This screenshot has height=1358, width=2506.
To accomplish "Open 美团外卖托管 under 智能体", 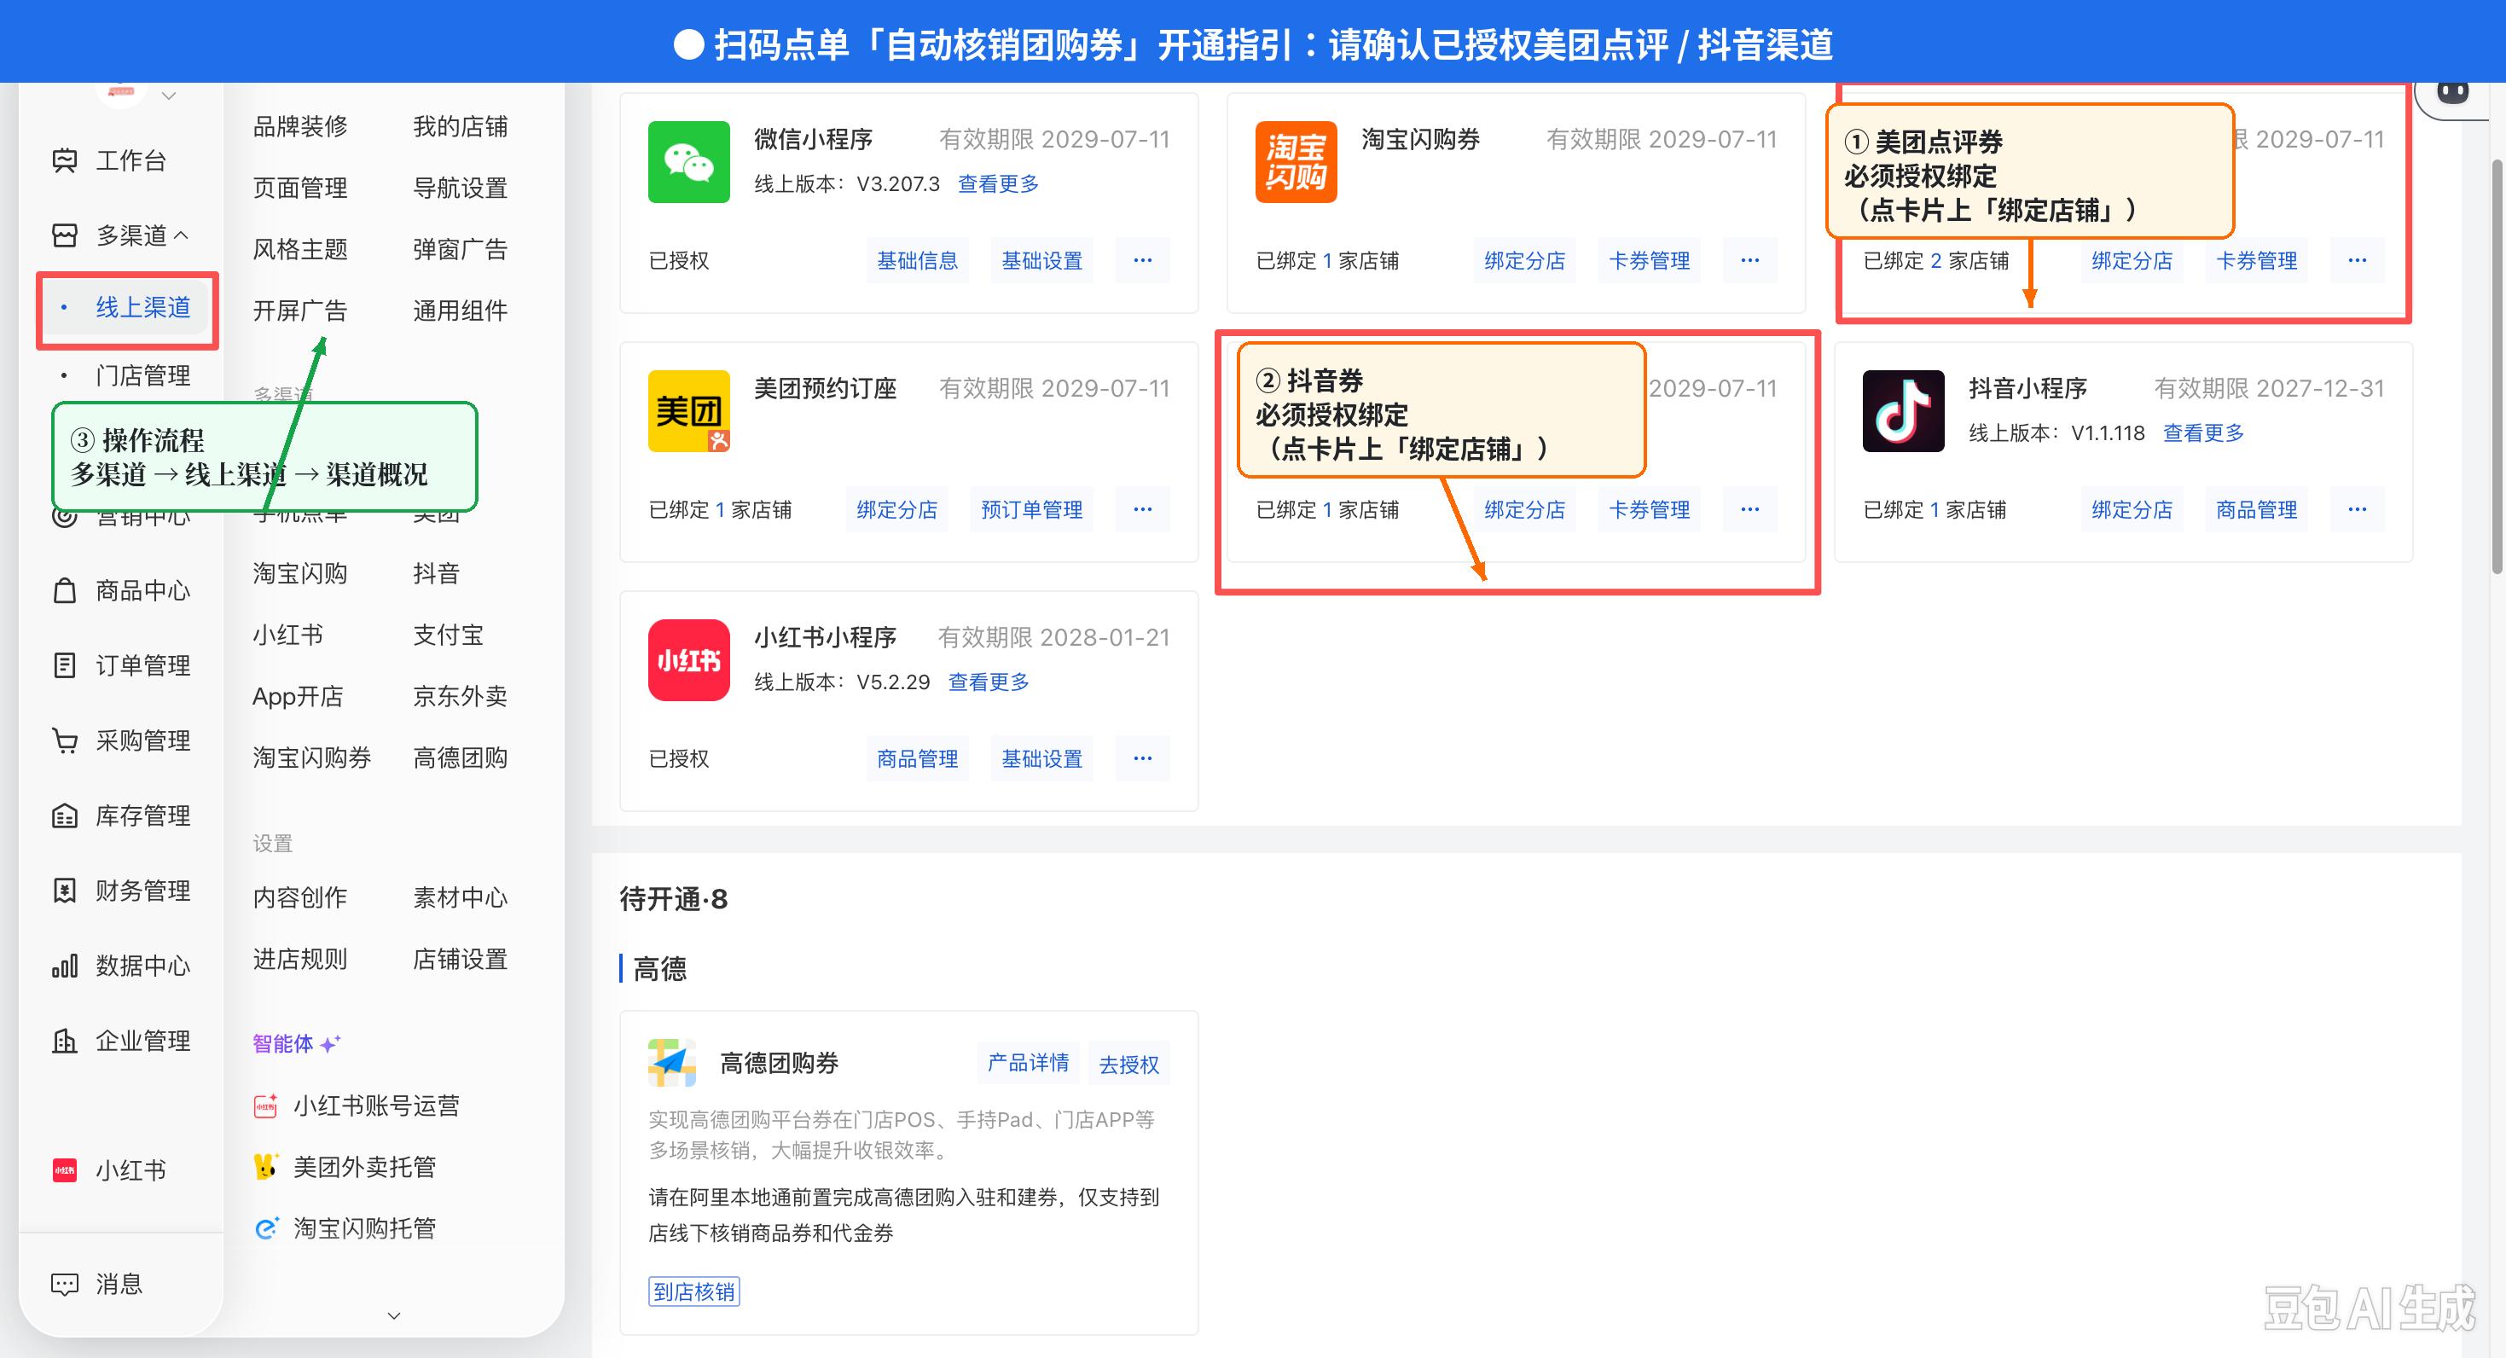I will coord(345,1167).
